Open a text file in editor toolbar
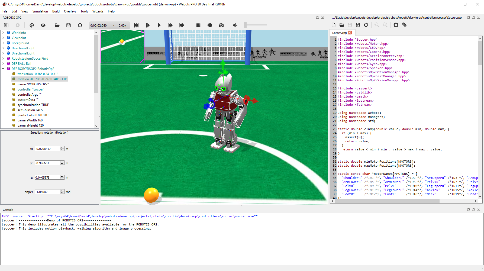484x271 pixels. tap(342, 25)
